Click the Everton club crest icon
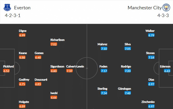Screen dimensions: 173x109 (x=7, y=7)
